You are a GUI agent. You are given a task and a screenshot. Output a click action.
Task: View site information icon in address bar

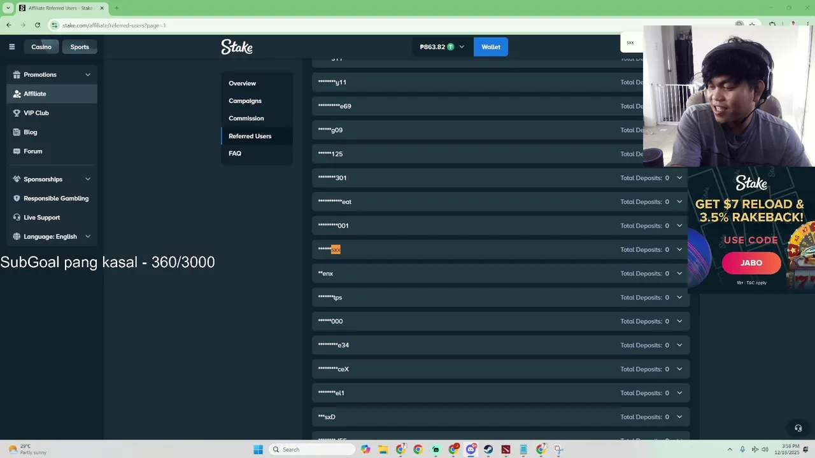[x=55, y=25]
